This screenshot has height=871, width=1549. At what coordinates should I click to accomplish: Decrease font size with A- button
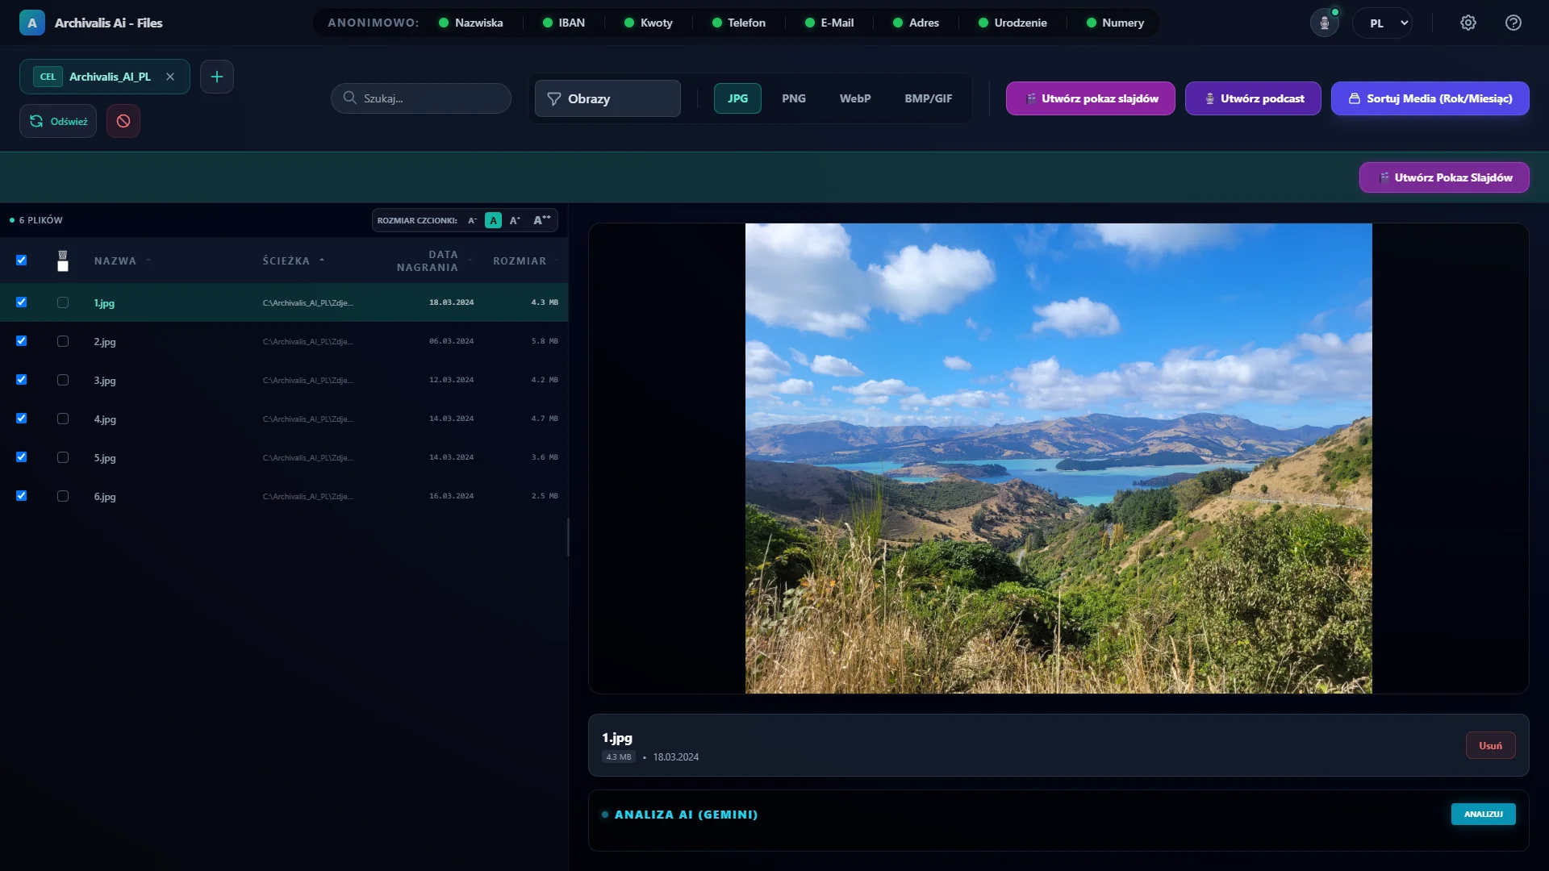473,220
